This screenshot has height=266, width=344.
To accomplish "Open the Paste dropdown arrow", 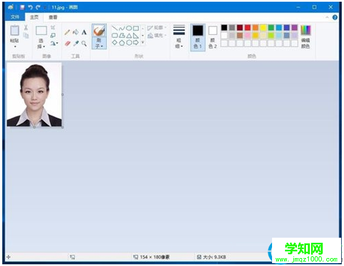I will pos(15,46).
